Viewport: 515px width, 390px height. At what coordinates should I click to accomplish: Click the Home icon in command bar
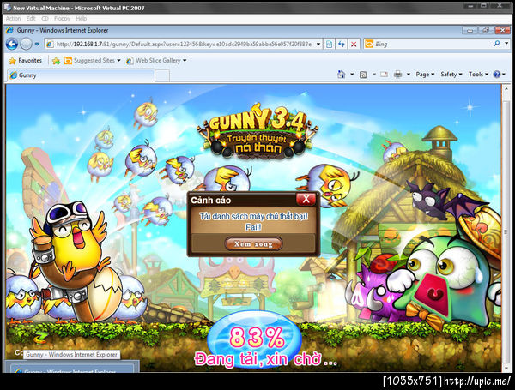coord(342,75)
